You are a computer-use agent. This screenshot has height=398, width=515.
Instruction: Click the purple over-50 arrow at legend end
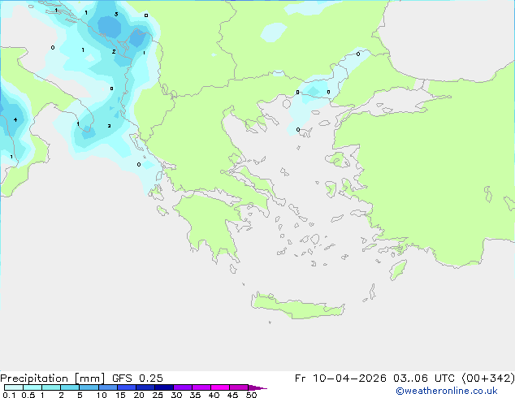tap(257, 387)
